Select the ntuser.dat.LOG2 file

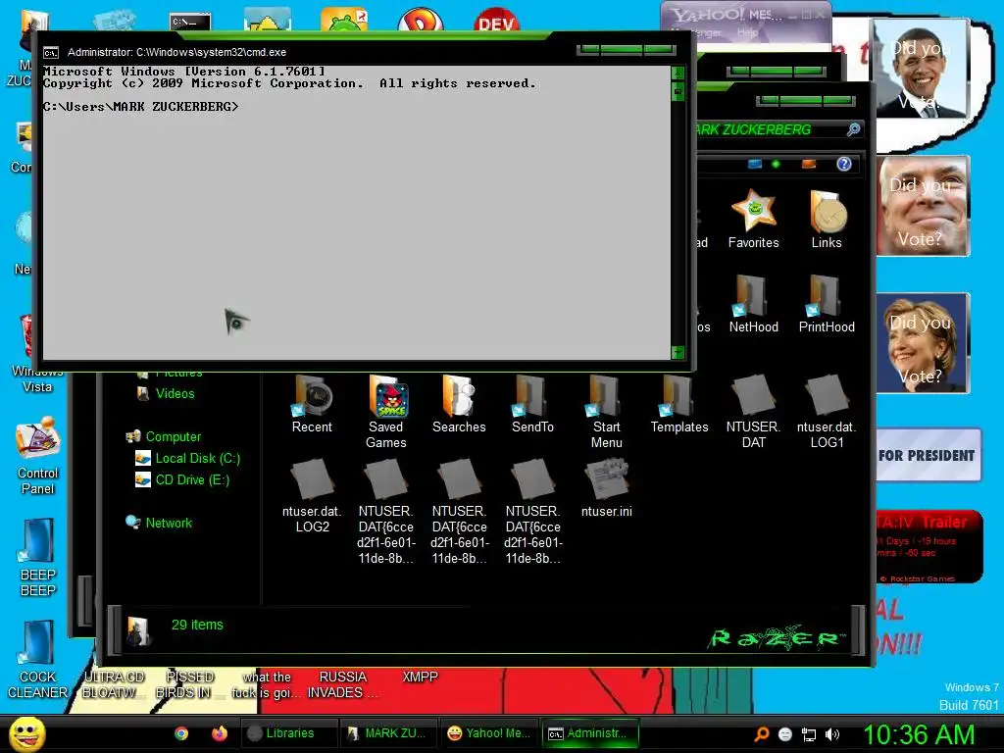[312, 496]
